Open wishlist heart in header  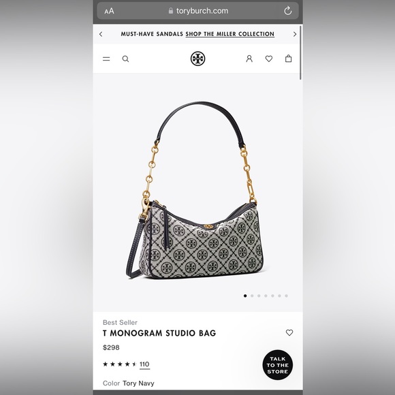269,59
